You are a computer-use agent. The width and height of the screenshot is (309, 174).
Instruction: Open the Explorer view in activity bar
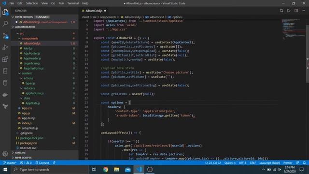pyautogui.click(x=5, y=12)
